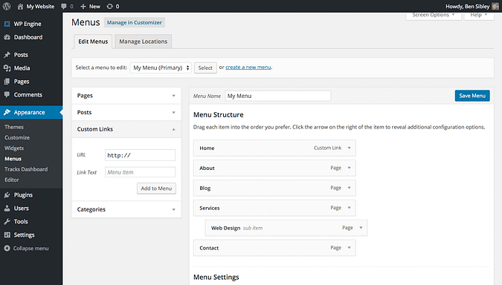Expand the Categories meta box
The width and height of the screenshot is (502, 285).
(126, 209)
